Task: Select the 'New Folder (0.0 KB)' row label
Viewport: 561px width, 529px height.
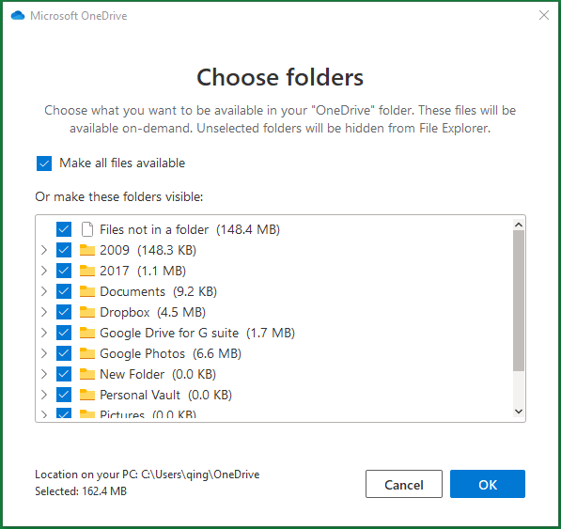Action: pyautogui.click(x=158, y=375)
